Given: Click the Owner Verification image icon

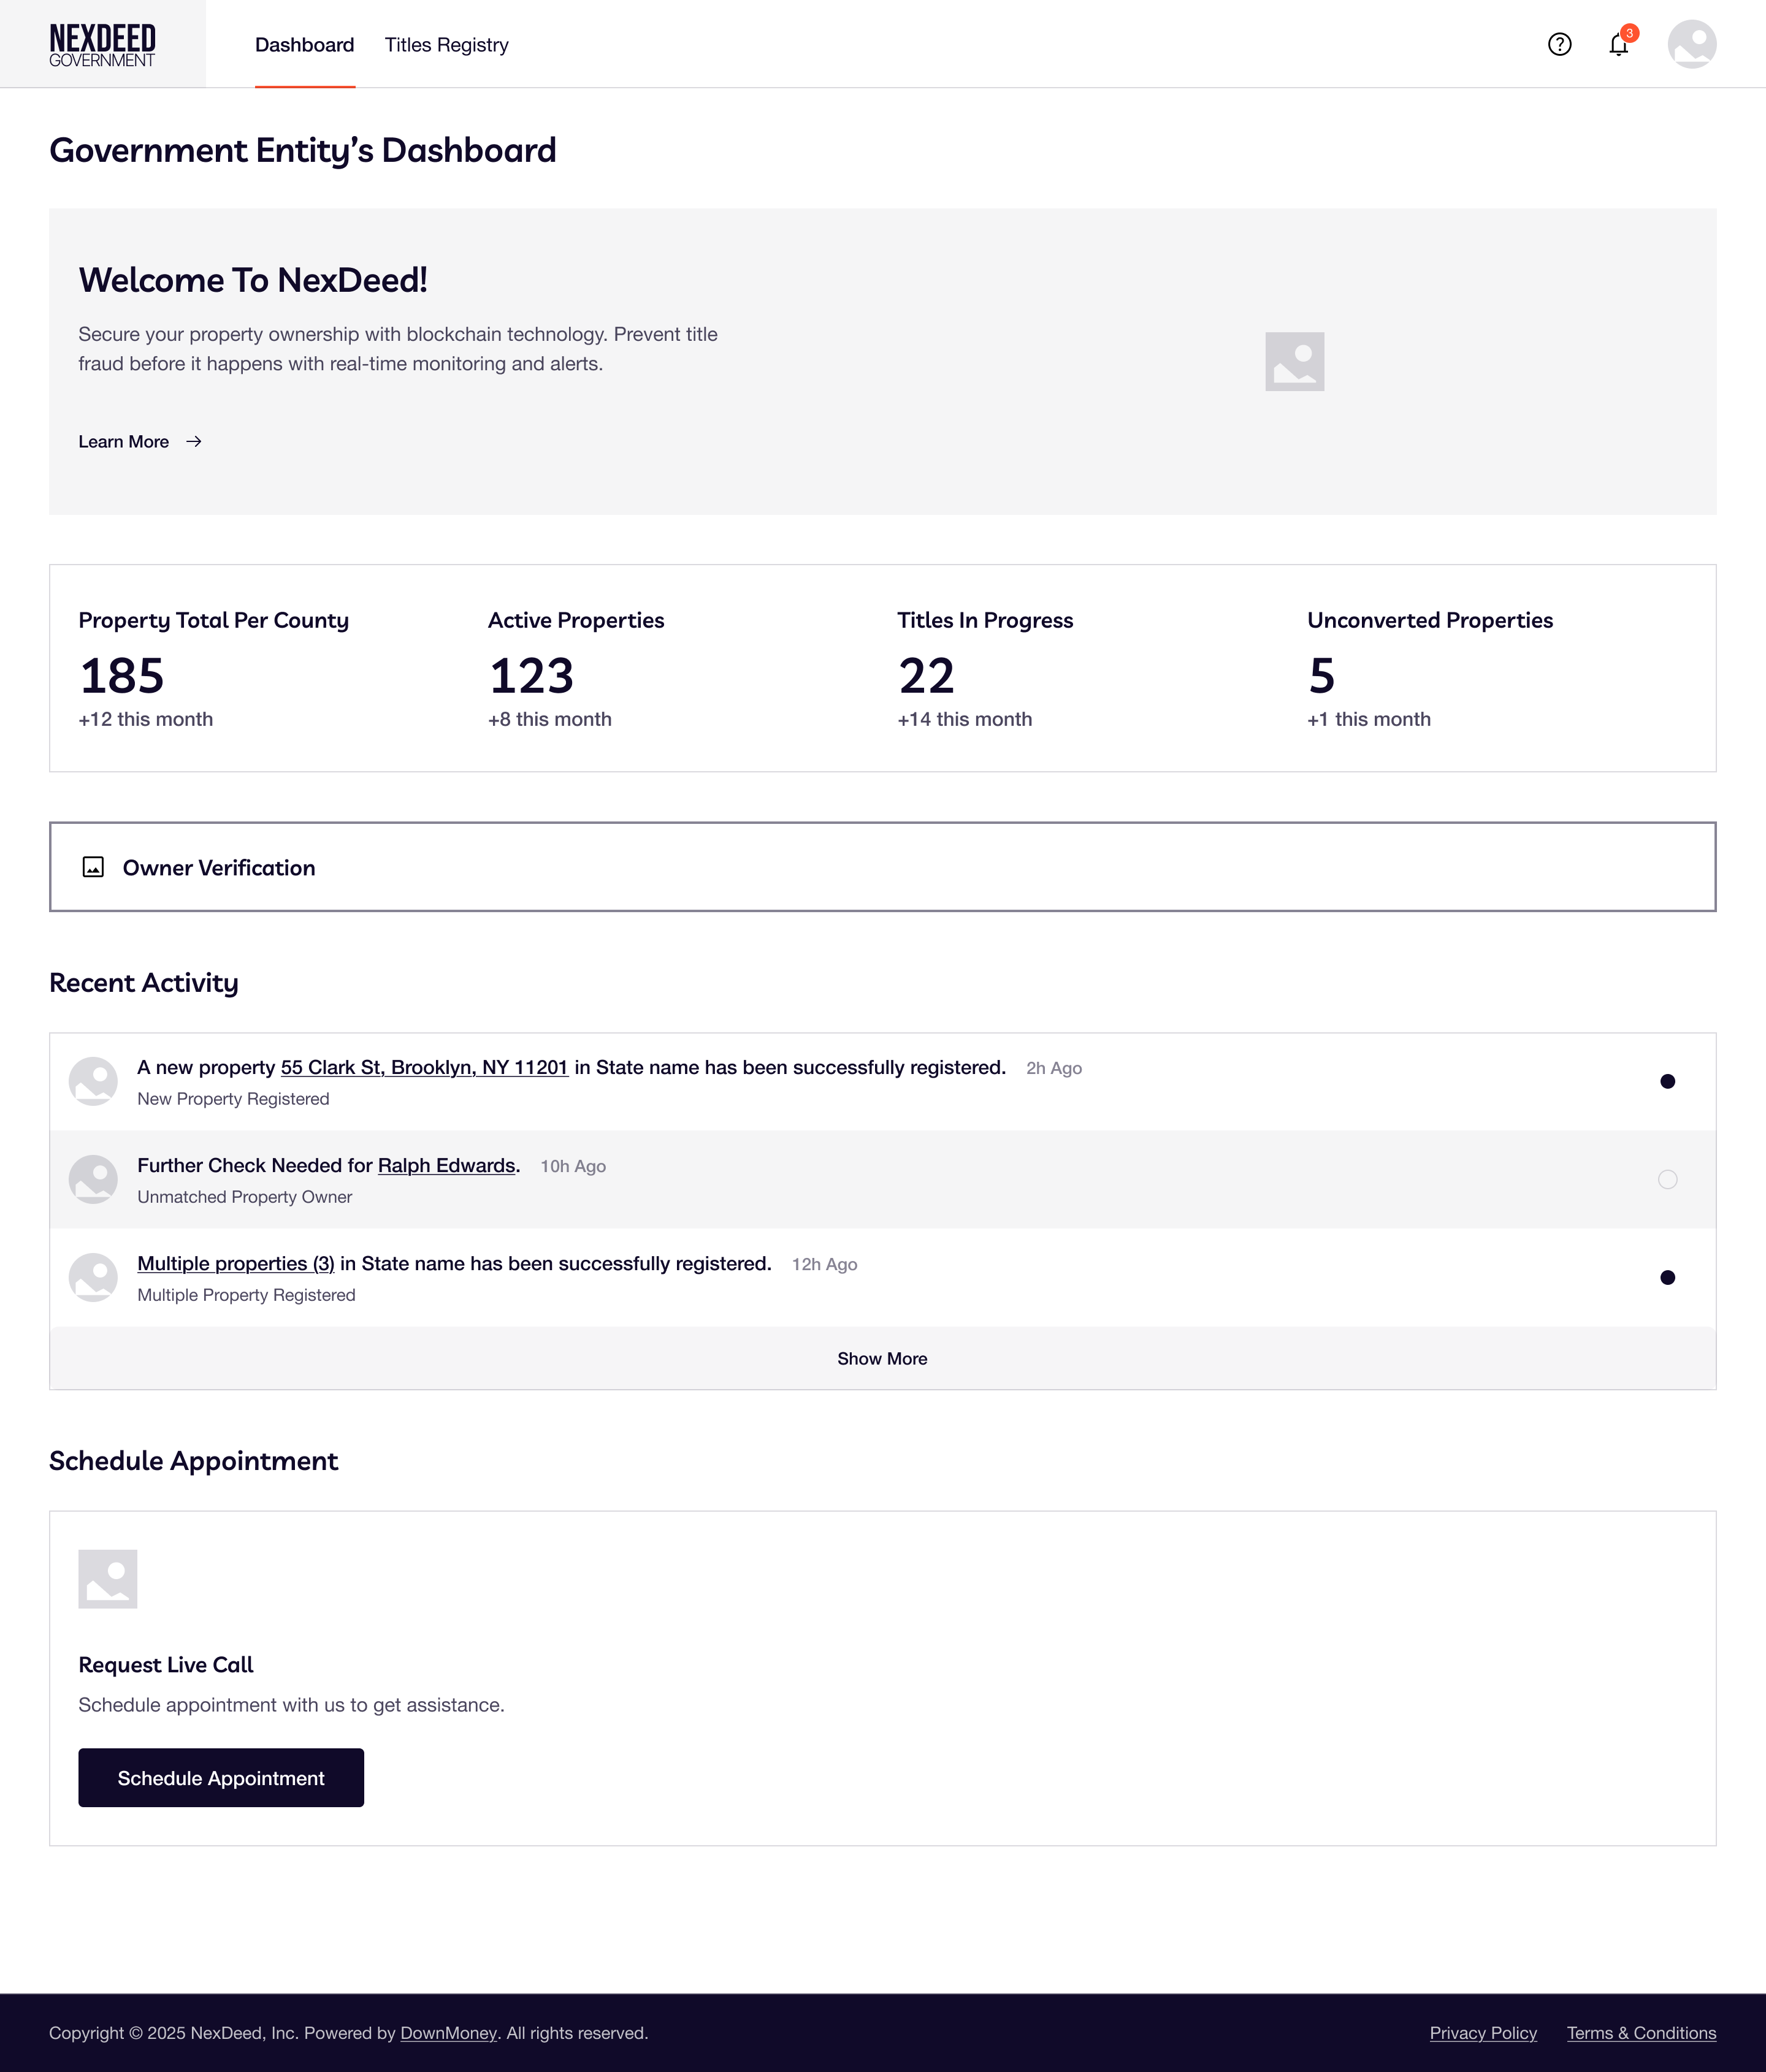Looking at the screenshot, I should click(93, 867).
